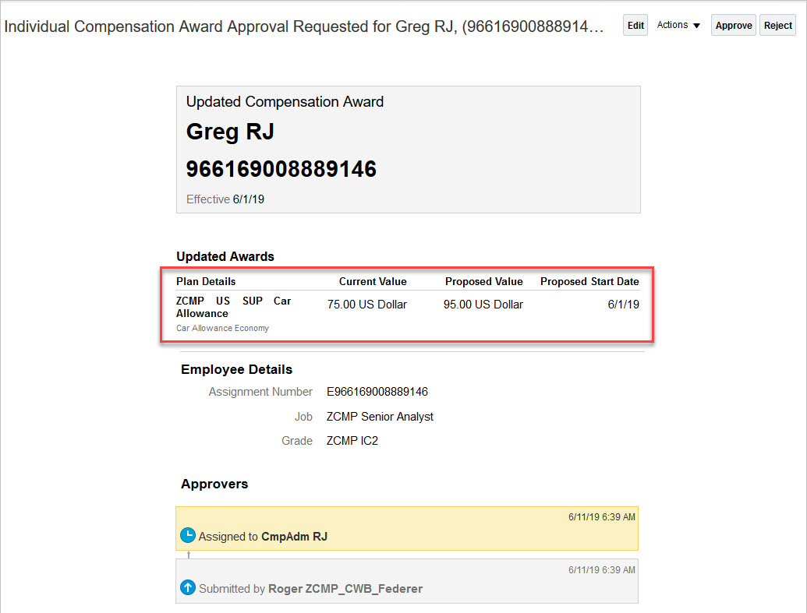Click the ZCMP Senior Analyst job value
807x613 pixels.
pyautogui.click(x=380, y=417)
